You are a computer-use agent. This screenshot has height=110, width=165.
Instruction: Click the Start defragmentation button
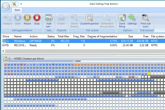[18, 19]
